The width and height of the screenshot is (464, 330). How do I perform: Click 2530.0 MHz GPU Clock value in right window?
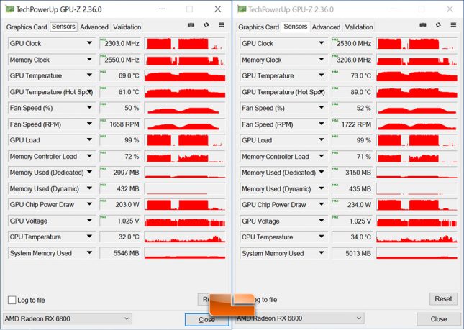point(352,43)
